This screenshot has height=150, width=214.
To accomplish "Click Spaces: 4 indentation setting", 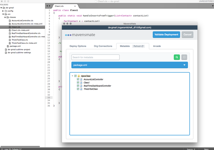I will tap(191, 149).
